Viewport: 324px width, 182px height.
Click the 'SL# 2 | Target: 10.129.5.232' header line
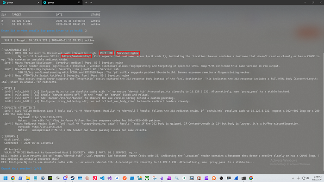tap(49, 40)
